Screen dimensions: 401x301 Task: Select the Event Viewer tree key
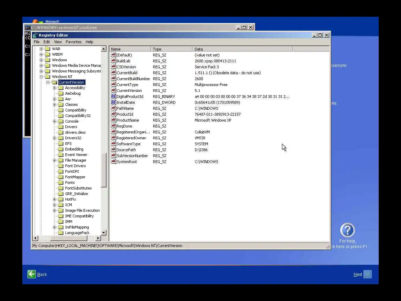[x=76, y=155]
